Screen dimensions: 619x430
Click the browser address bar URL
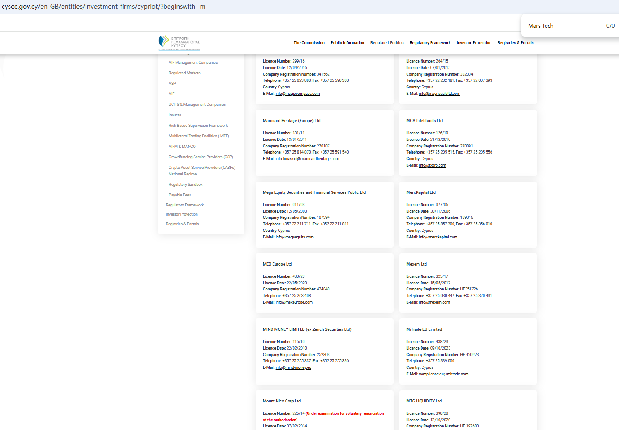(x=104, y=7)
